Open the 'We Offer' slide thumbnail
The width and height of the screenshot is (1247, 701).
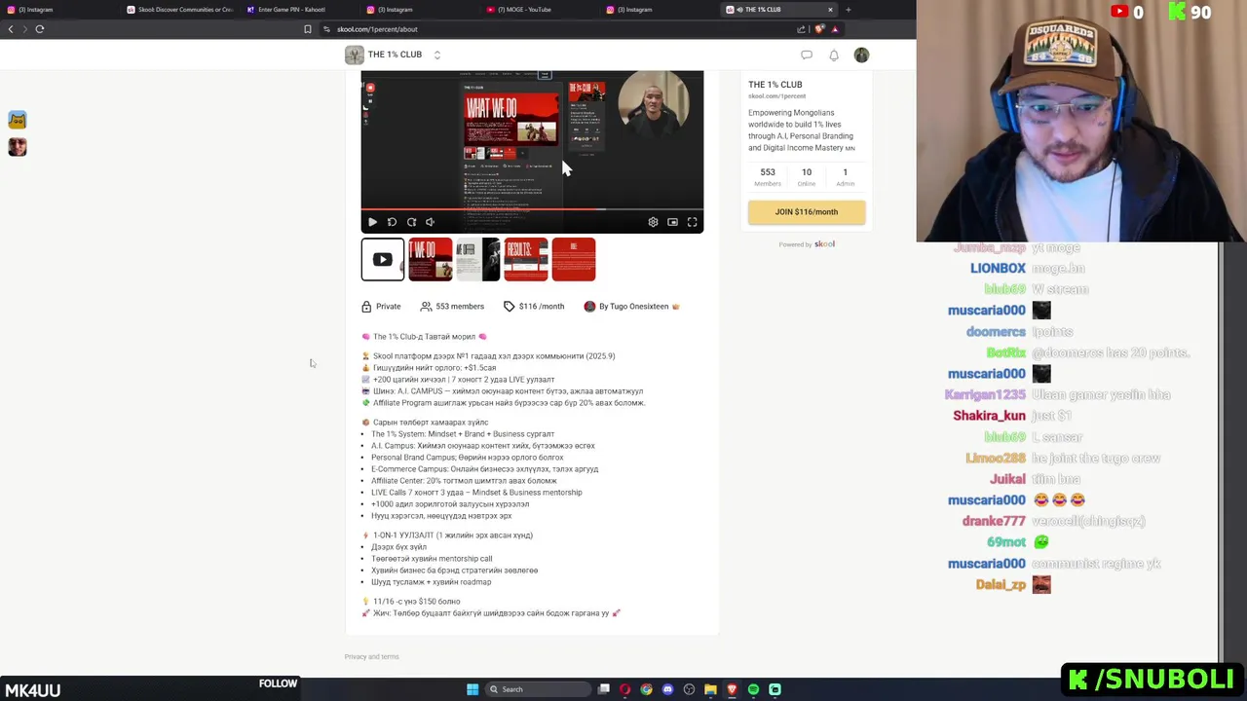point(477,259)
